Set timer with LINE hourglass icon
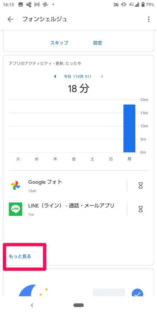The image size is (157, 314). [141, 209]
